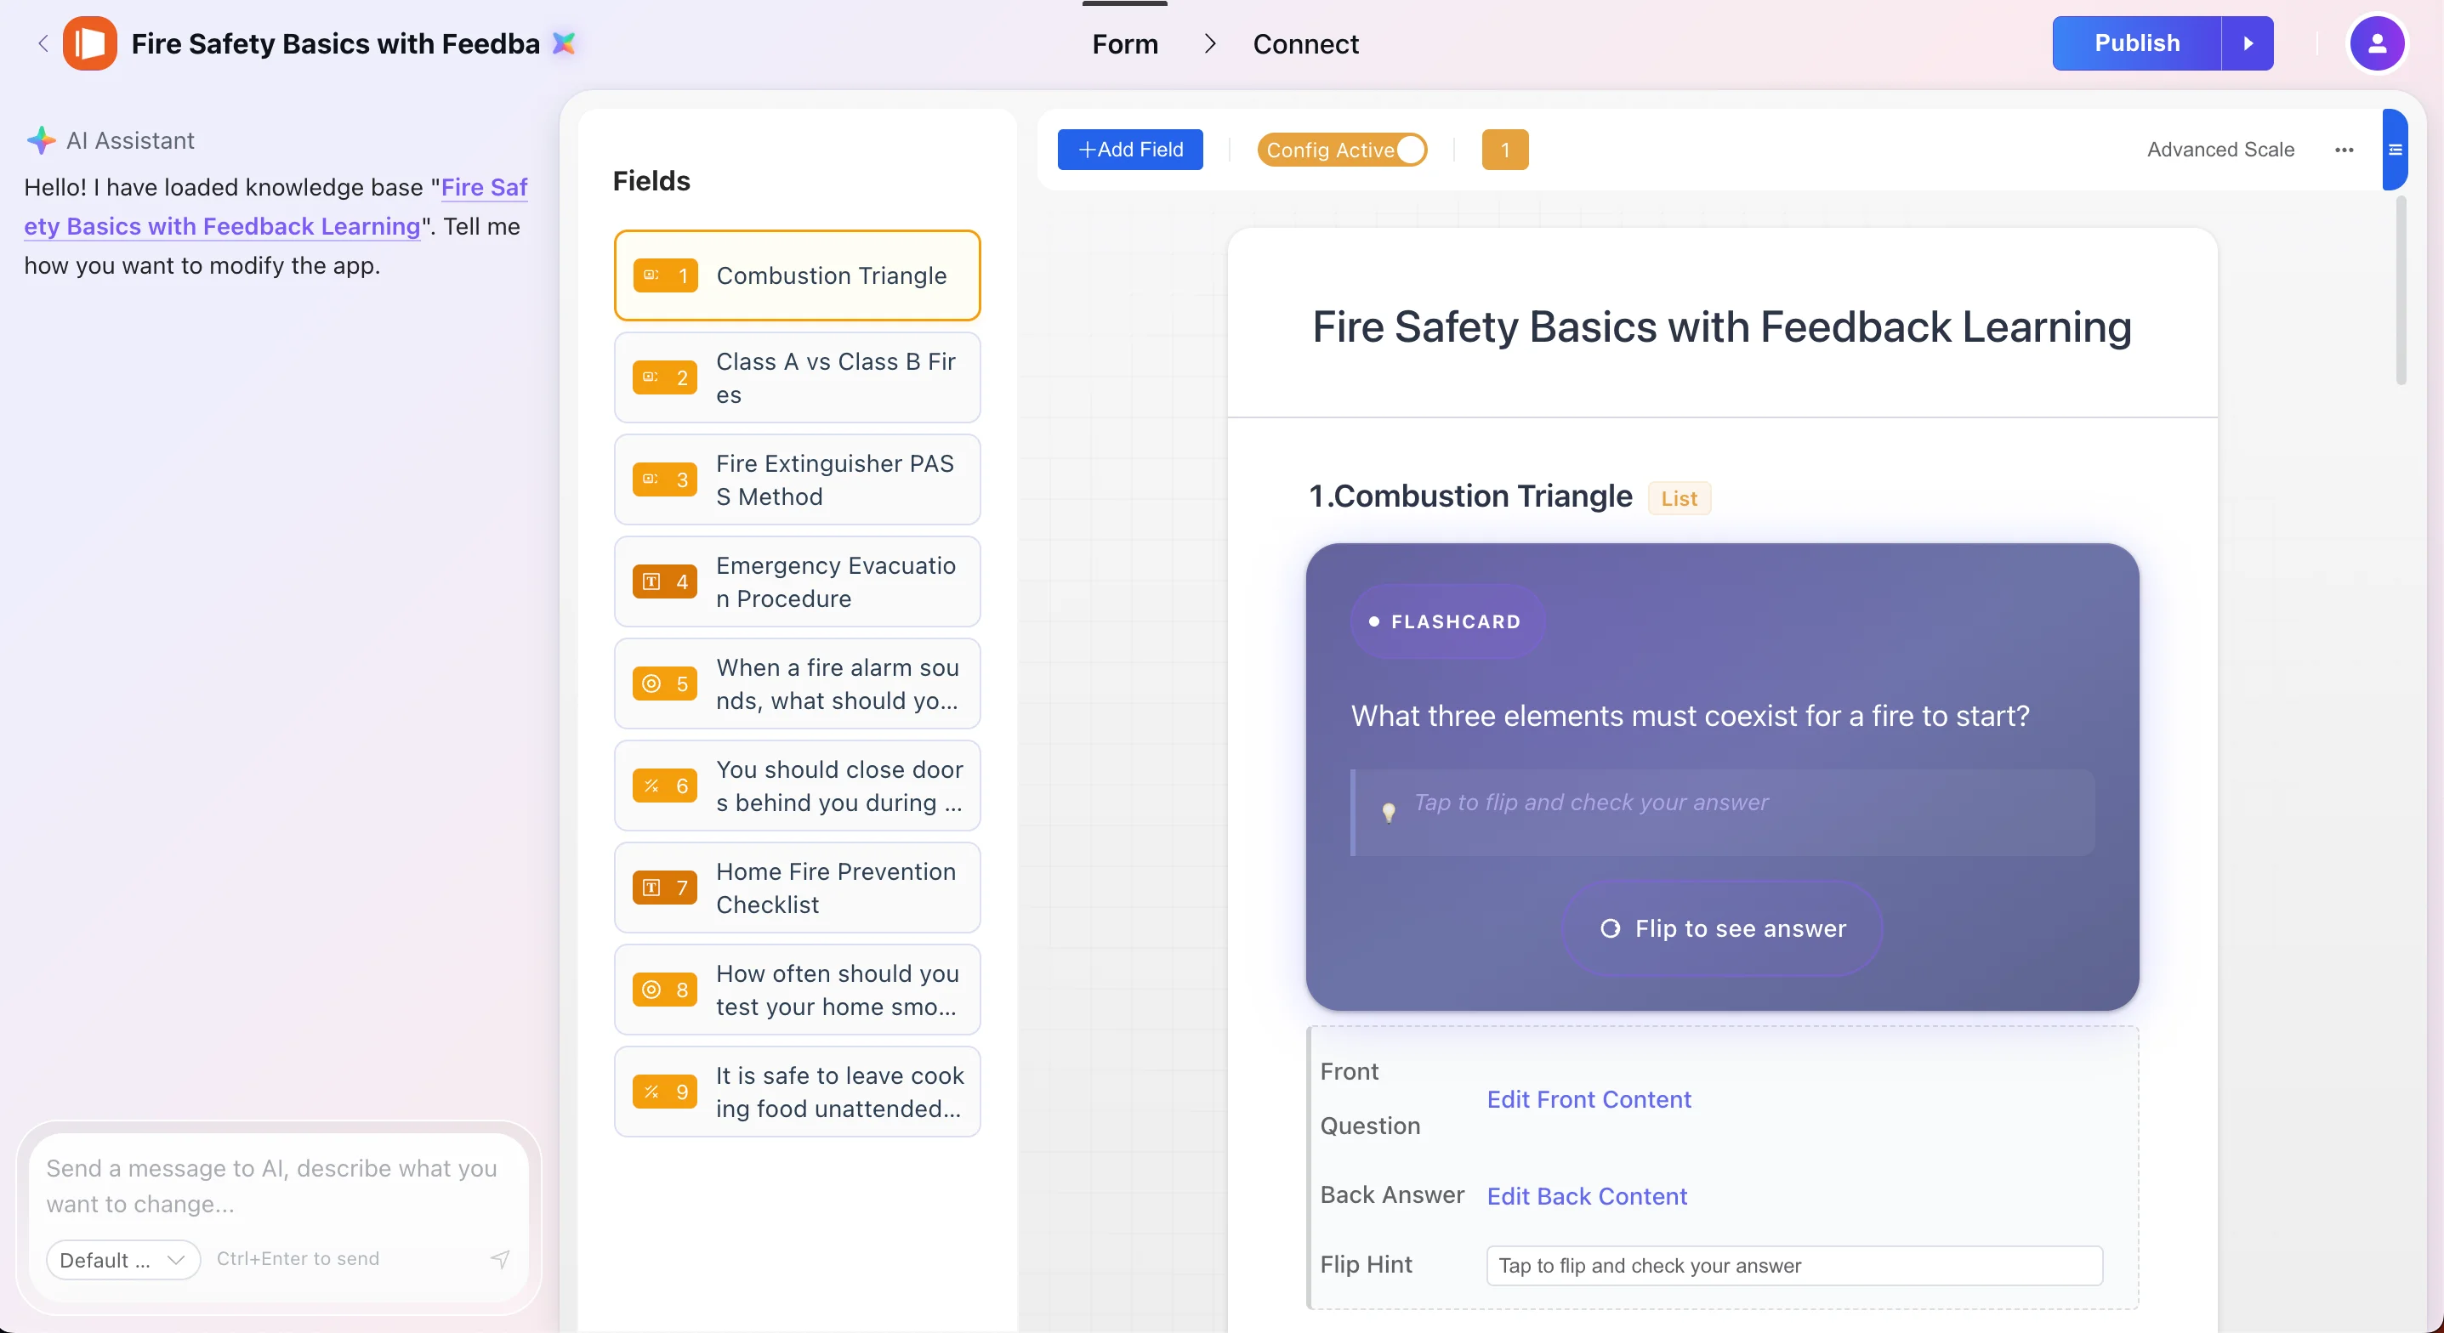The image size is (2444, 1333).
Task: Click the colorful sparkle icon after the title
Action: coord(564,43)
